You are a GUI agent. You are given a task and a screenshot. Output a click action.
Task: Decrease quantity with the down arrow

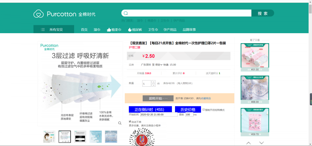[153, 85]
